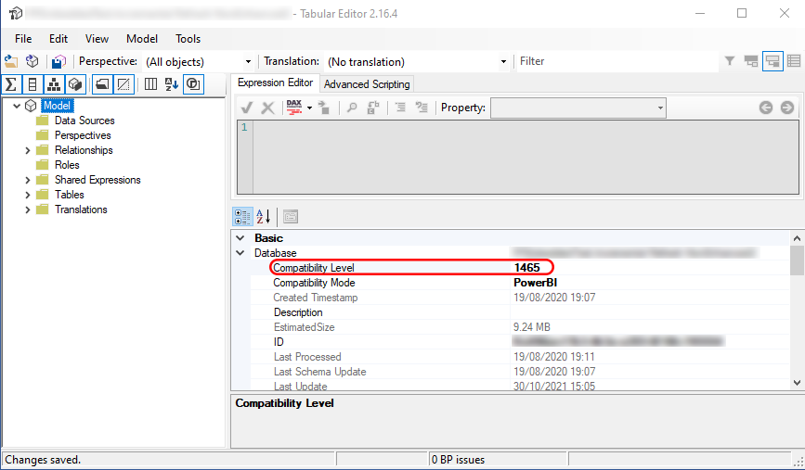Click the uncomment lines icon
This screenshot has width=805, height=470.
click(422, 108)
